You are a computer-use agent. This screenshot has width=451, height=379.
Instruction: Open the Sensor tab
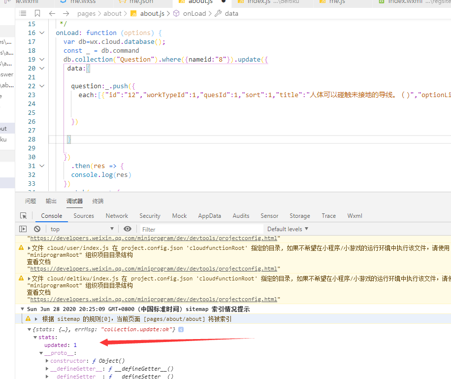[269, 216]
